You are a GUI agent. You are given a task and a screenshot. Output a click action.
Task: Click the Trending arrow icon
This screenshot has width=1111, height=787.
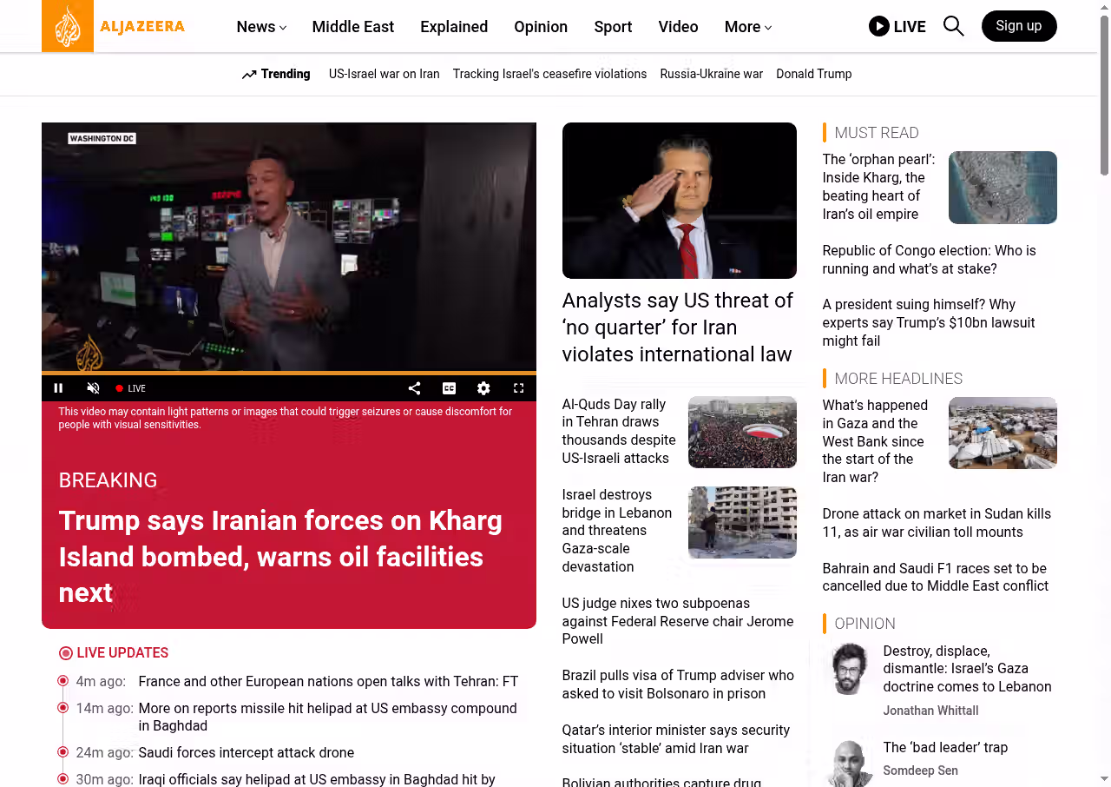click(249, 75)
